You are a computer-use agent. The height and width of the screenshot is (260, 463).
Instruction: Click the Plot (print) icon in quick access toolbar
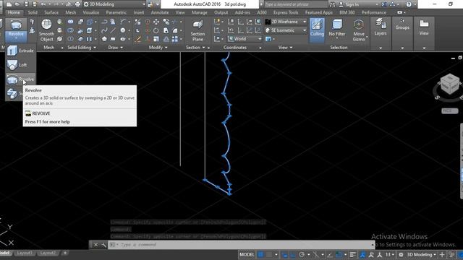pos(77,4)
